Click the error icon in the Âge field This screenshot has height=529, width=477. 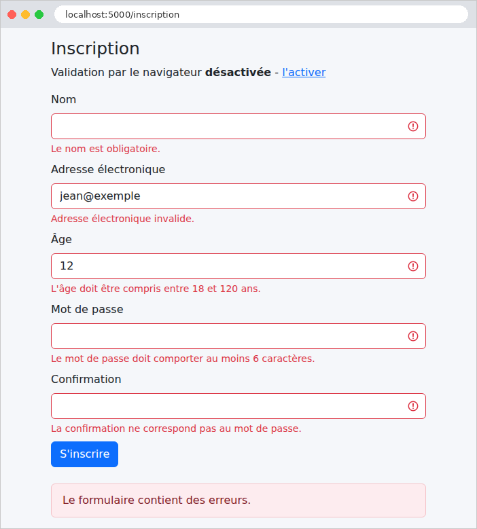pyautogui.click(x=413, y=266)
